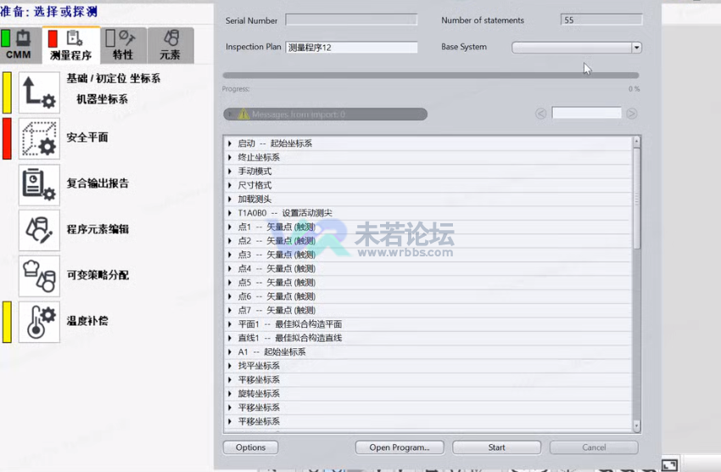The width and height of the screenshot is (721, 472).
Task: Expand the 平面1 最佳拟合构造平面 row
Action: 230,324
